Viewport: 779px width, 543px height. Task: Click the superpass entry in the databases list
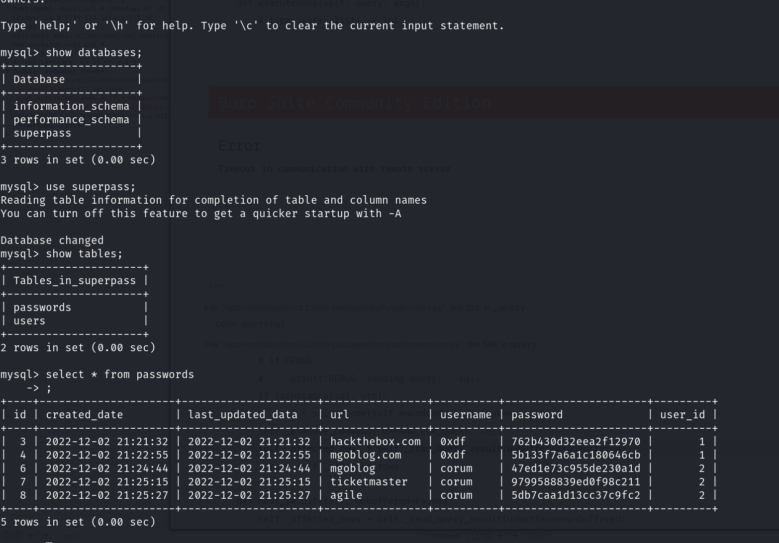click(x=42, y=133)
